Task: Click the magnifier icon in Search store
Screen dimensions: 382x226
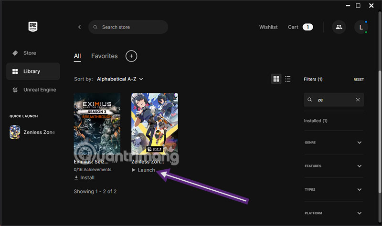Action: pyautogui.click(x=95, y=27)
